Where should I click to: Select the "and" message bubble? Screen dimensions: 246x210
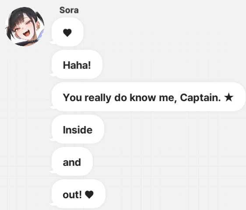point(72,161)
